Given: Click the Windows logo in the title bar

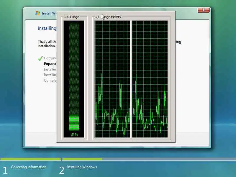Looking at the screenshot, I should (38, 13).
